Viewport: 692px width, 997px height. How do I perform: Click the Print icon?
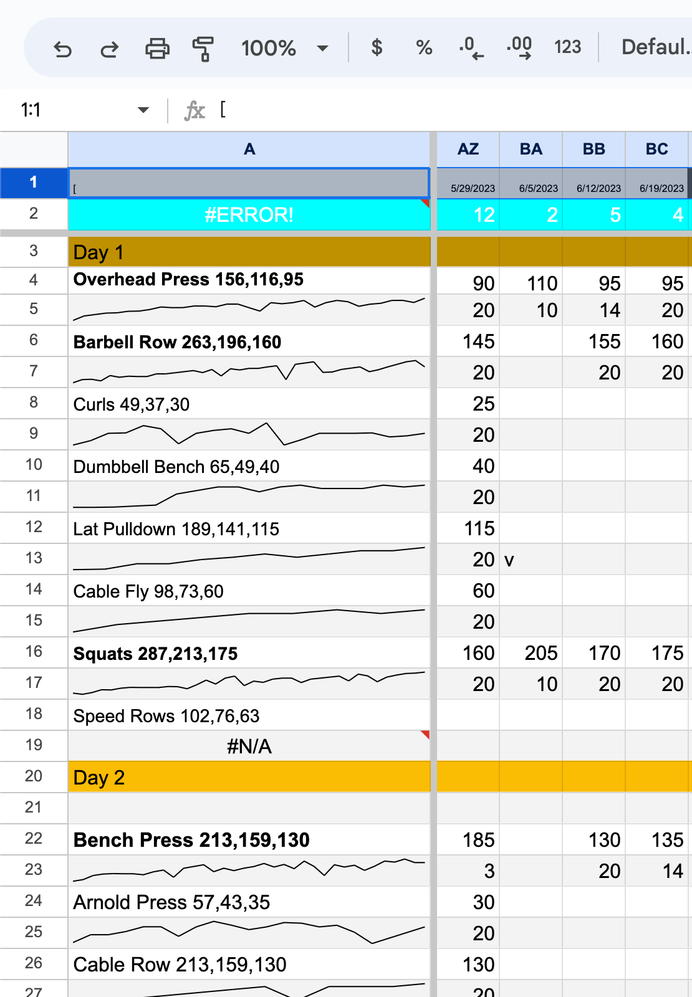click(x=157, y=48)
